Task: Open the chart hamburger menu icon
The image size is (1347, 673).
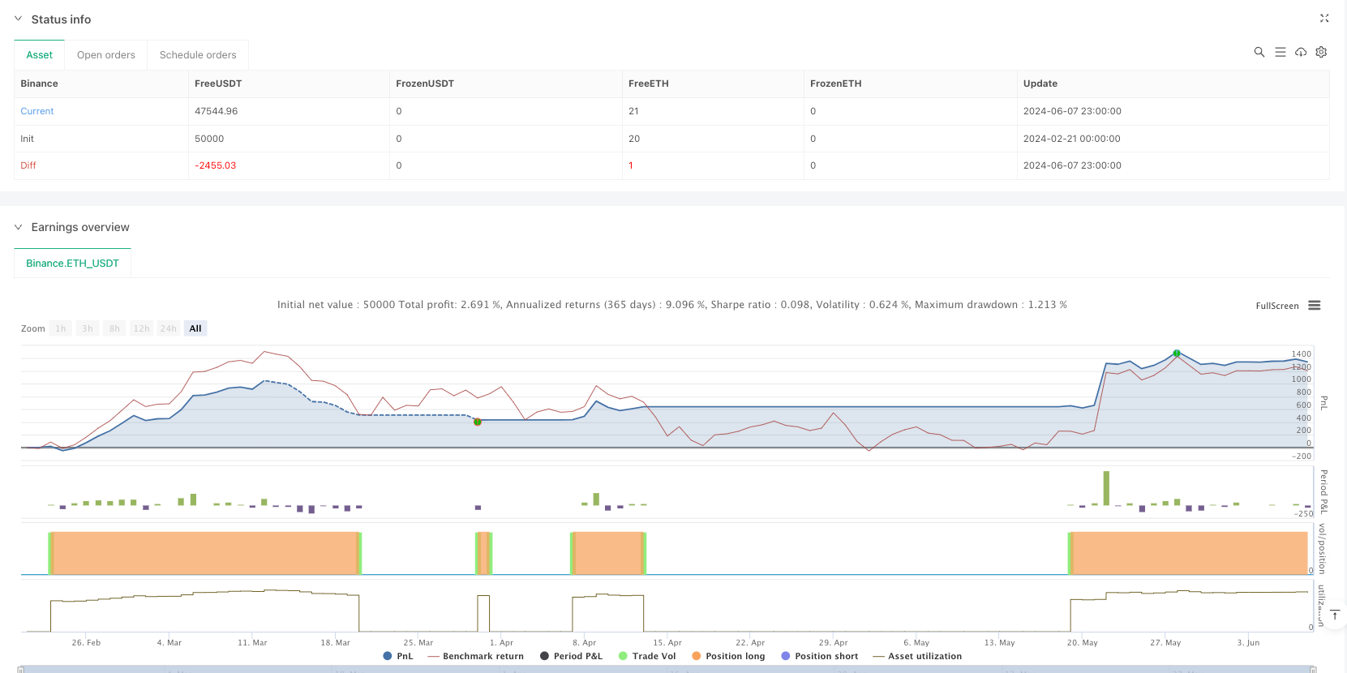Action: (1315, 306)
